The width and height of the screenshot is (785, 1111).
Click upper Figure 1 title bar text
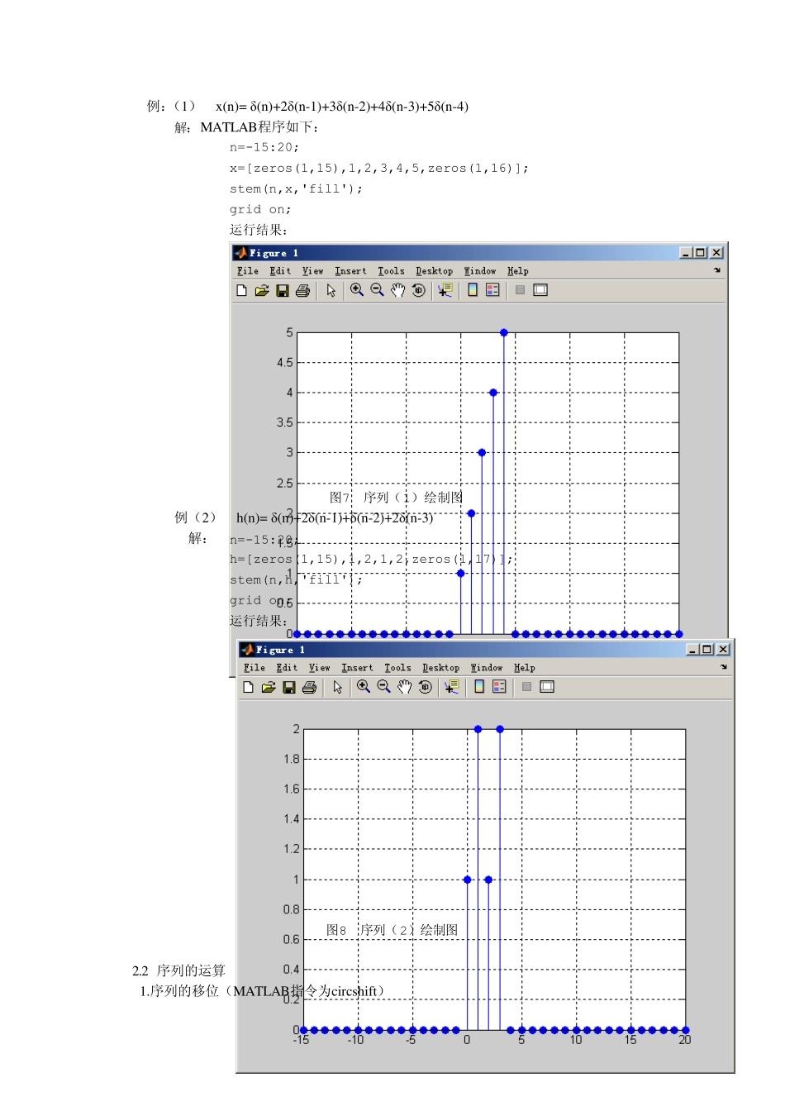pyautogui.click(x=274, y=253)
